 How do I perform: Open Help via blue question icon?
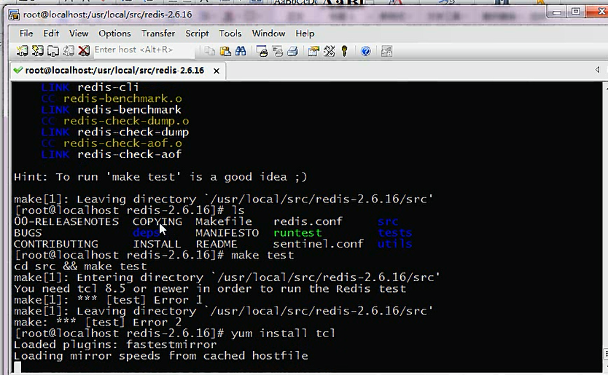click(x=365, y=51)
